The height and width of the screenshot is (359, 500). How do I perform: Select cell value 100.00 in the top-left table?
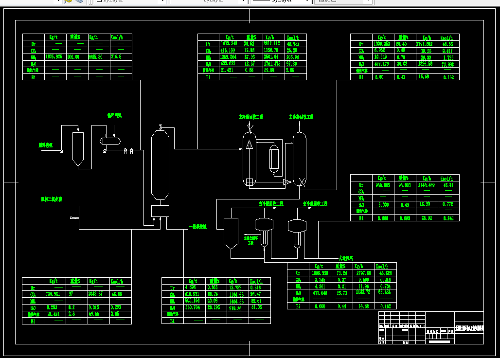(73, 57)
